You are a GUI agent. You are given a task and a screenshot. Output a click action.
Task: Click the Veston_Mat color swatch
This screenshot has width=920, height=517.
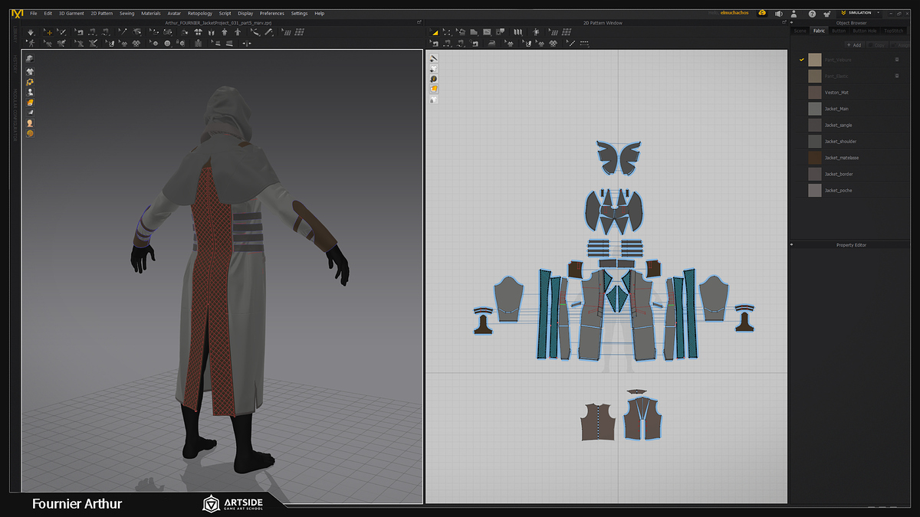(815, 93)
